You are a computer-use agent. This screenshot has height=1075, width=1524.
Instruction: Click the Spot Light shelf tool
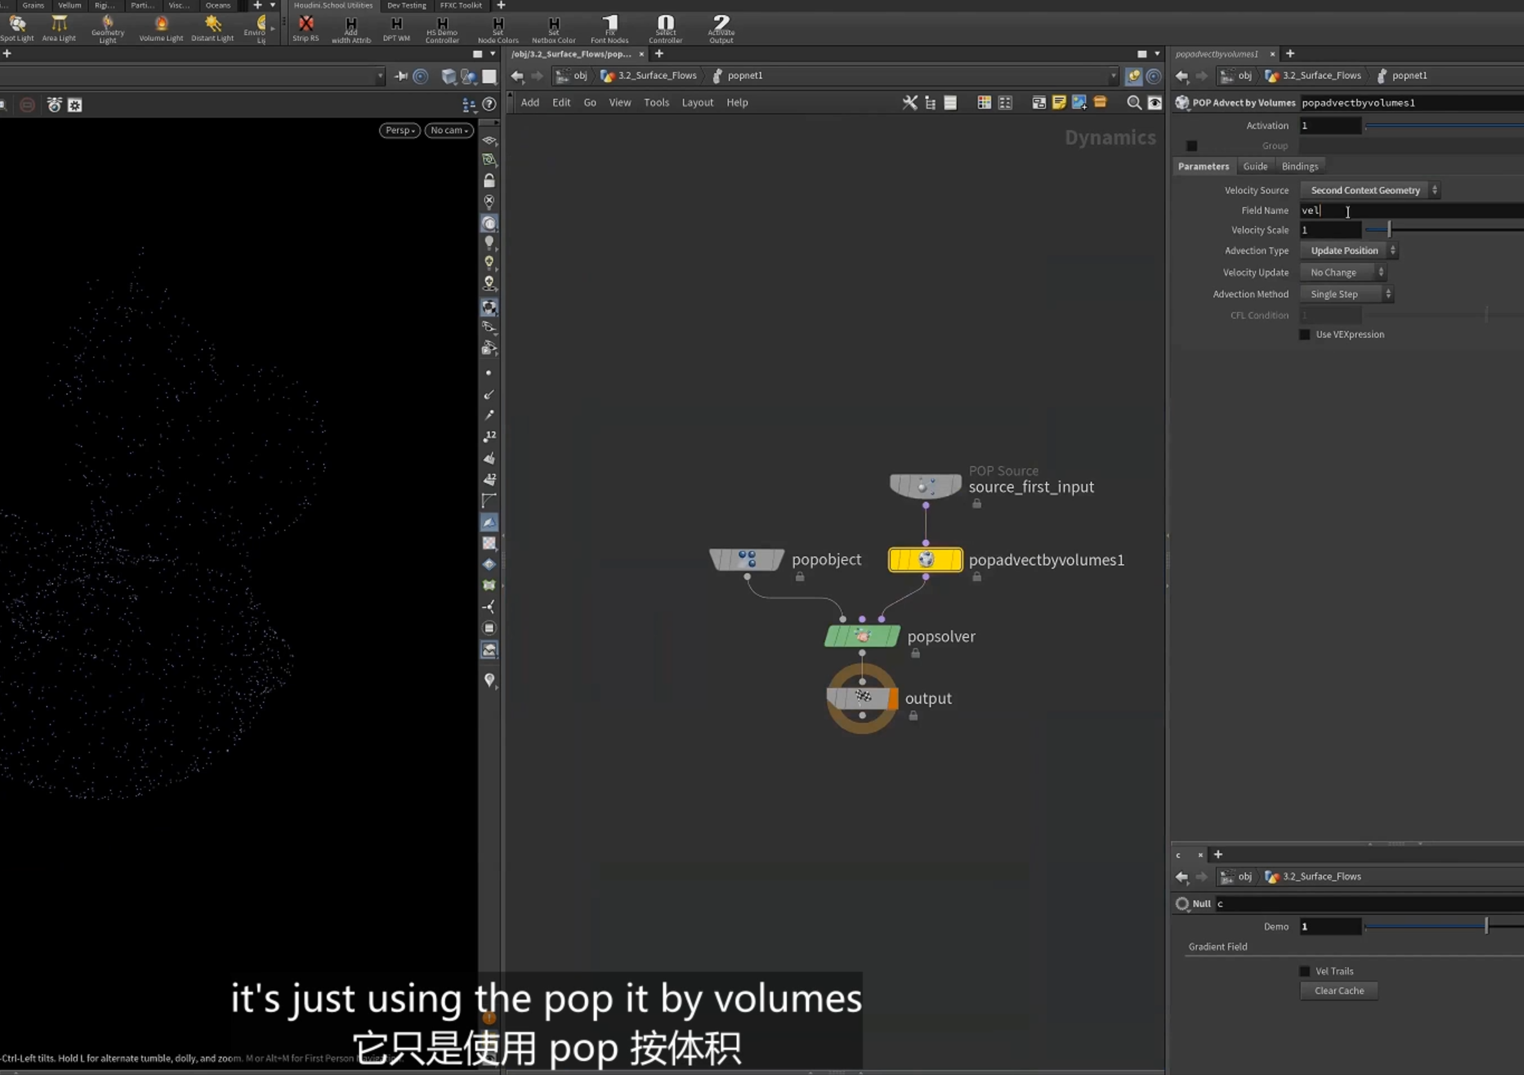tap(17, 28)
